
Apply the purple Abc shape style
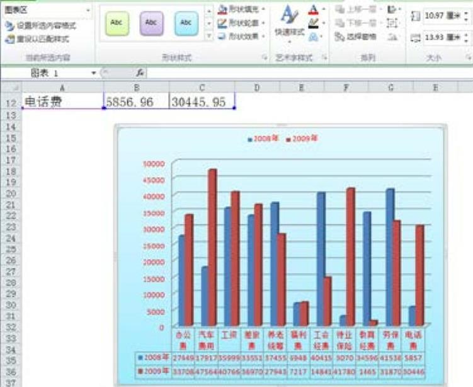(x=151, y=23)
